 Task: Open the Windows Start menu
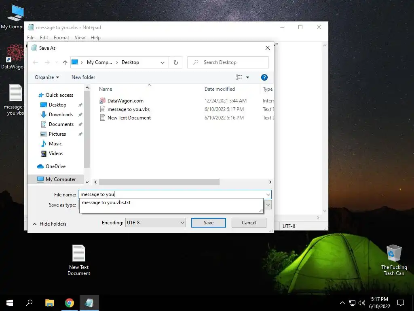coord(10,303)
